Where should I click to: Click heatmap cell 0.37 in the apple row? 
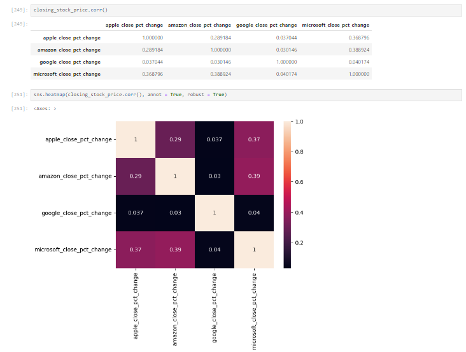coord(254,139)
